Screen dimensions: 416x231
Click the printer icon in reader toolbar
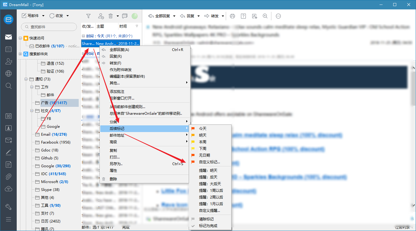232,16
